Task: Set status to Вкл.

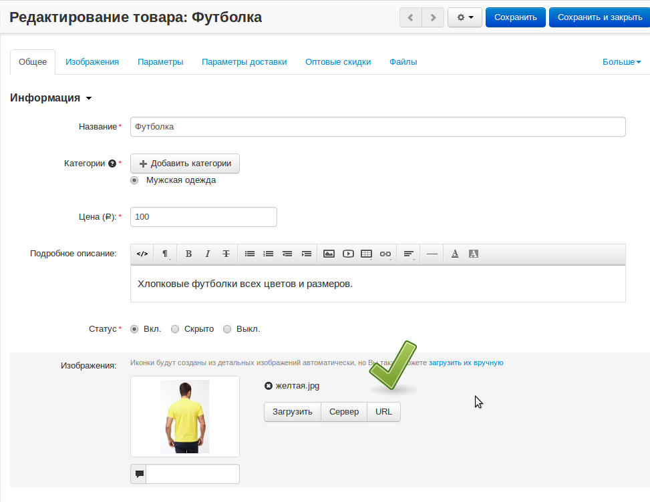Action: click(x=134, y=329)
